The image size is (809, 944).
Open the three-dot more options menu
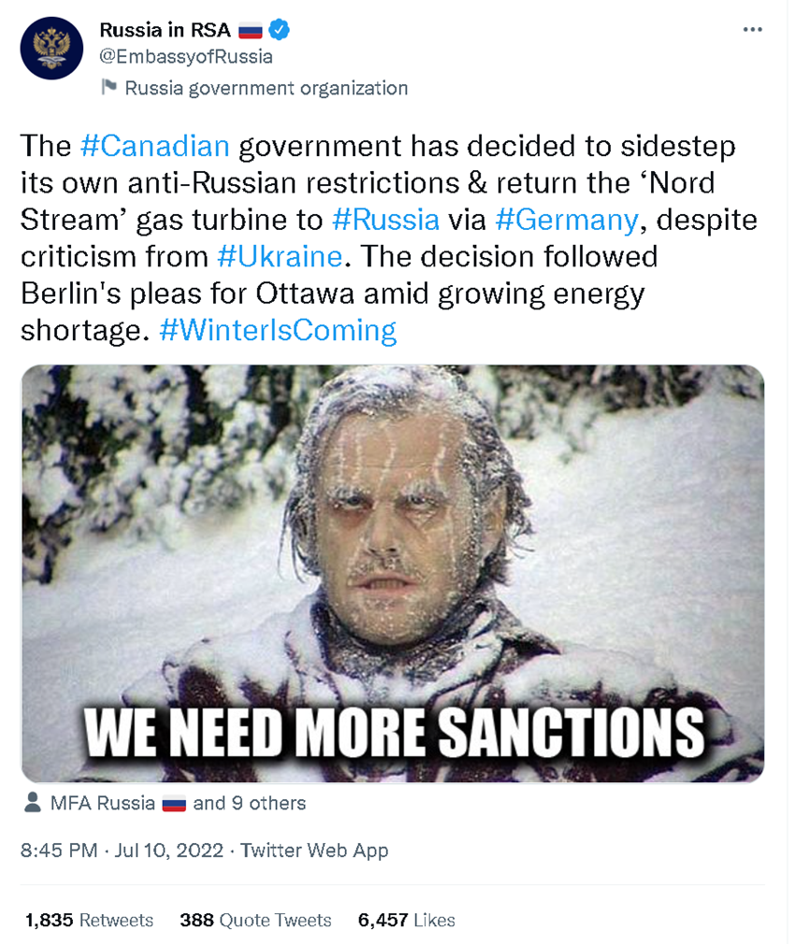752,30
